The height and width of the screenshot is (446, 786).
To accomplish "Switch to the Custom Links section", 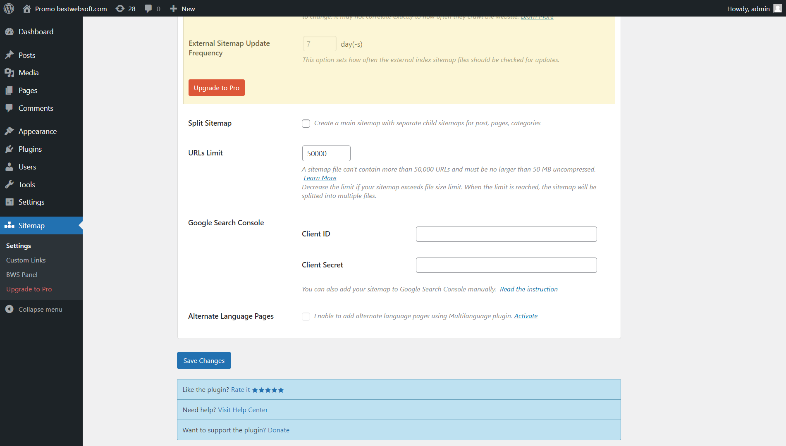I will pyautogui.click(x=26, y=260).
